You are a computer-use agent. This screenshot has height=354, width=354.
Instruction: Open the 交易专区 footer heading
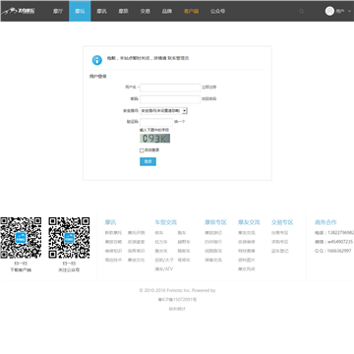[282, 222]
